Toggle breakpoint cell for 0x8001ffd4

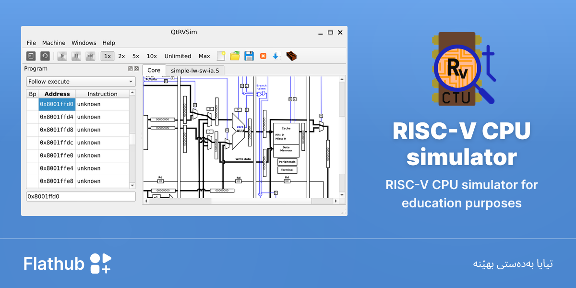tap(33, 117)
